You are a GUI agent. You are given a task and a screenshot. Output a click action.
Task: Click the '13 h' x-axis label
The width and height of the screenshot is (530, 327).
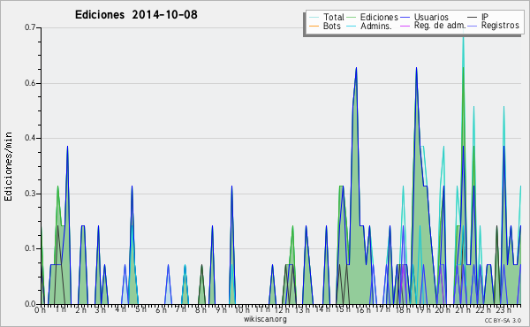tap(302, 309)
